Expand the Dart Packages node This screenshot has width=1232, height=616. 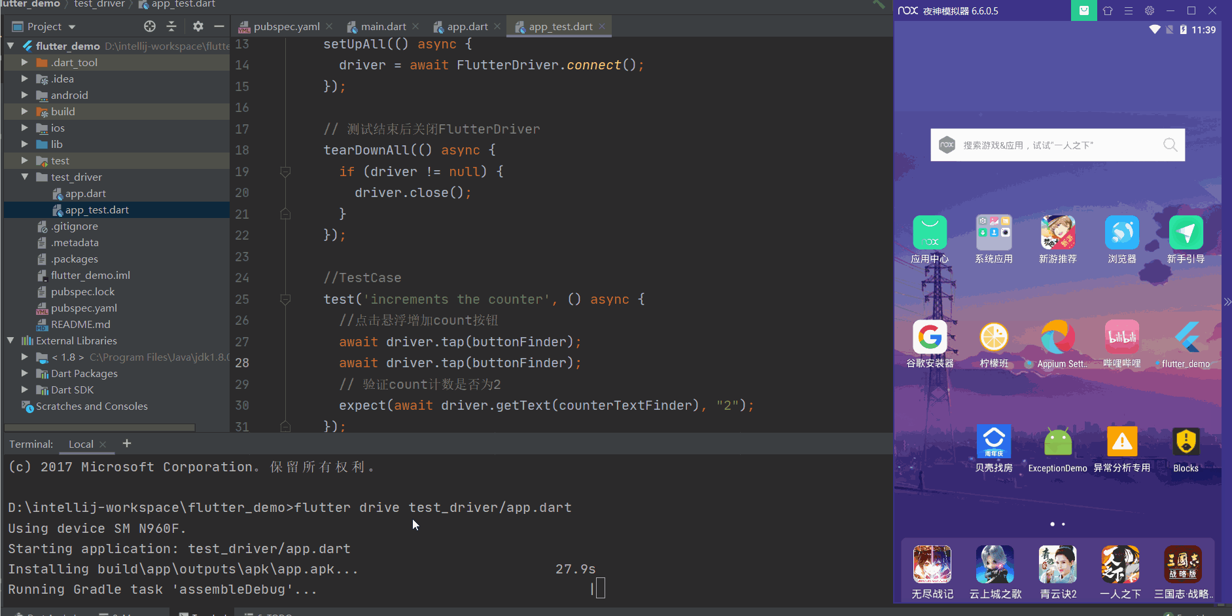[24, 373]
